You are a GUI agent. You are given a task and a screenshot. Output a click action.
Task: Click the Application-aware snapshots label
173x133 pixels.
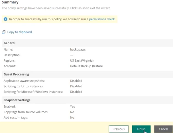click(x=24, y=81)
